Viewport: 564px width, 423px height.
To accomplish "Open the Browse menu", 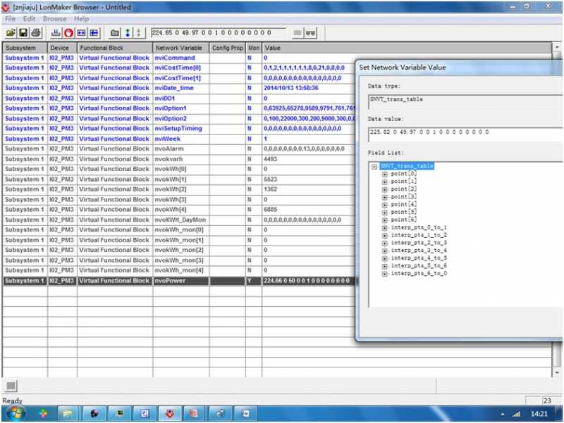I will [55, 19].
